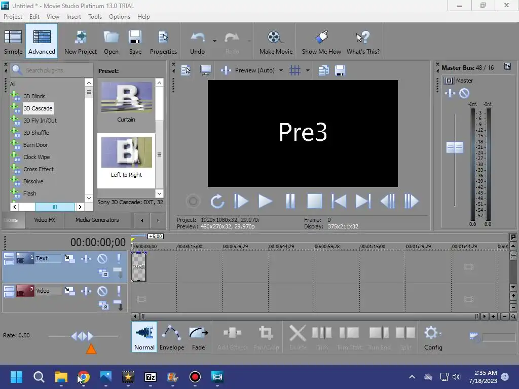Activate the What's This? help pointer
The height and width of the screenshot is (389, 519).
click(x=363, y=42)
